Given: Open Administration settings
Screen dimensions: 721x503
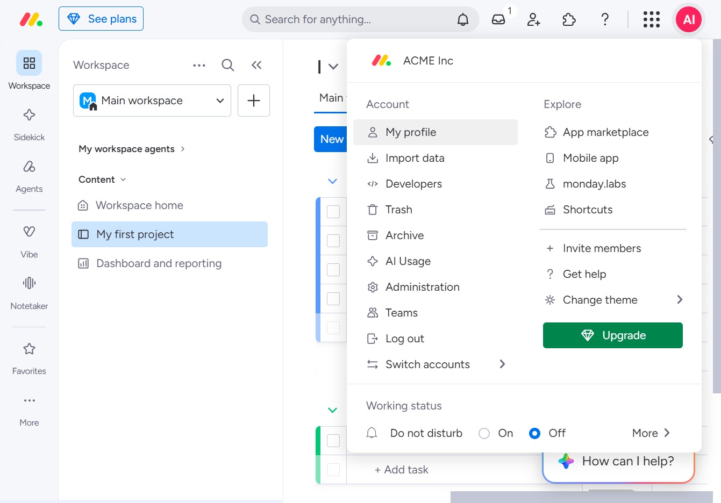Looking at the screenshot, I should tap(436, 287).
